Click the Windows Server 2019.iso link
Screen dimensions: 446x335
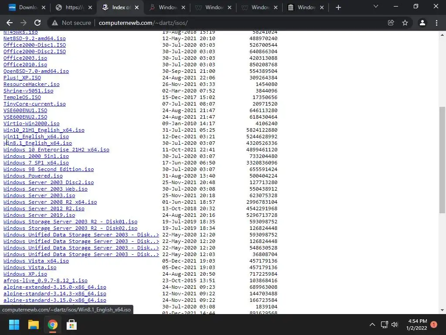pos(39,215)
